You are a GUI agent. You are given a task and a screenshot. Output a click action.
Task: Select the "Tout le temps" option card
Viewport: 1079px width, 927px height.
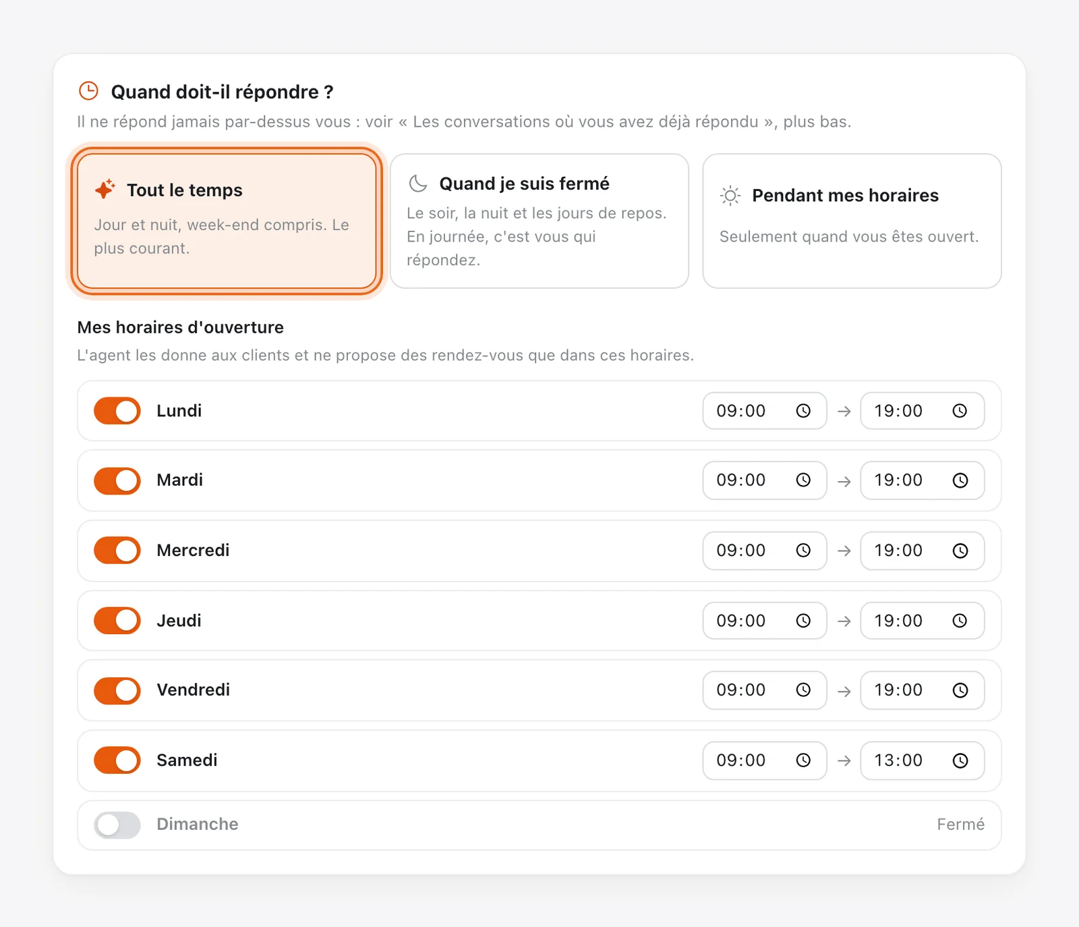coord(227,221)
